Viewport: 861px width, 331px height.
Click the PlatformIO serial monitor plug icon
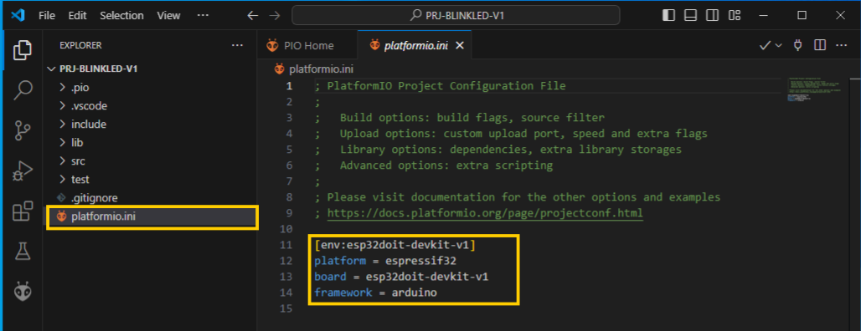(798, 45)
